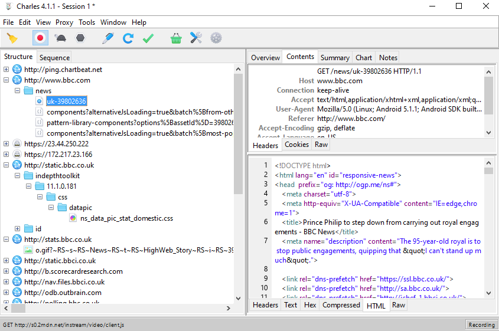Screen dimensions: 499x331
Task: Click the Repeat refresh icon
Action: [128, 38]
